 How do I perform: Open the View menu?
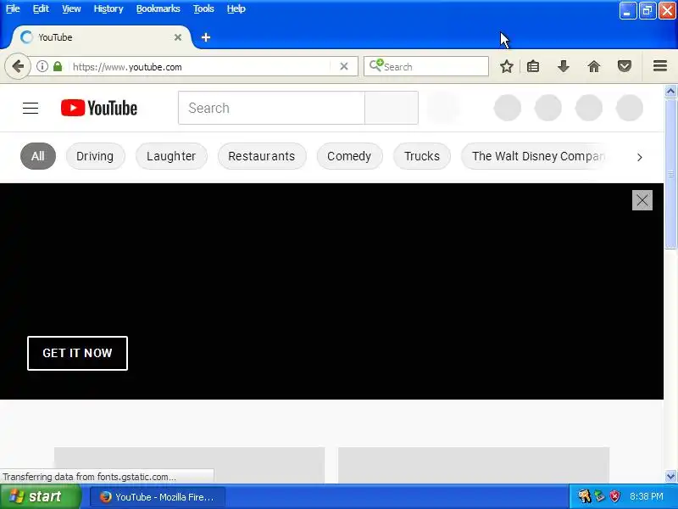tap(71, 8)
